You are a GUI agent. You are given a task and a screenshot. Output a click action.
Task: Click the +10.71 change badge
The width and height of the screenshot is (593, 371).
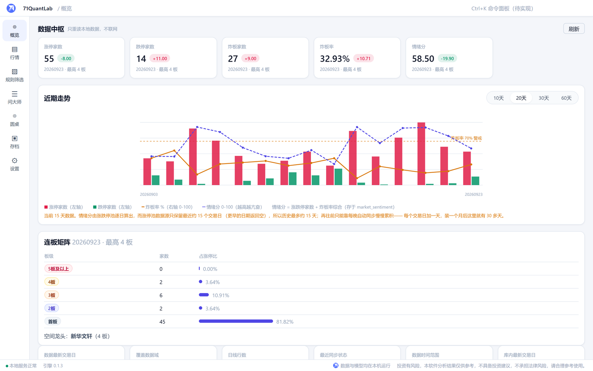coord(364,59)
